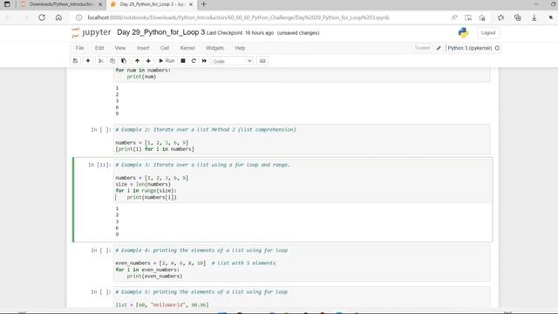Move the selected cell up

pos(137,61)
